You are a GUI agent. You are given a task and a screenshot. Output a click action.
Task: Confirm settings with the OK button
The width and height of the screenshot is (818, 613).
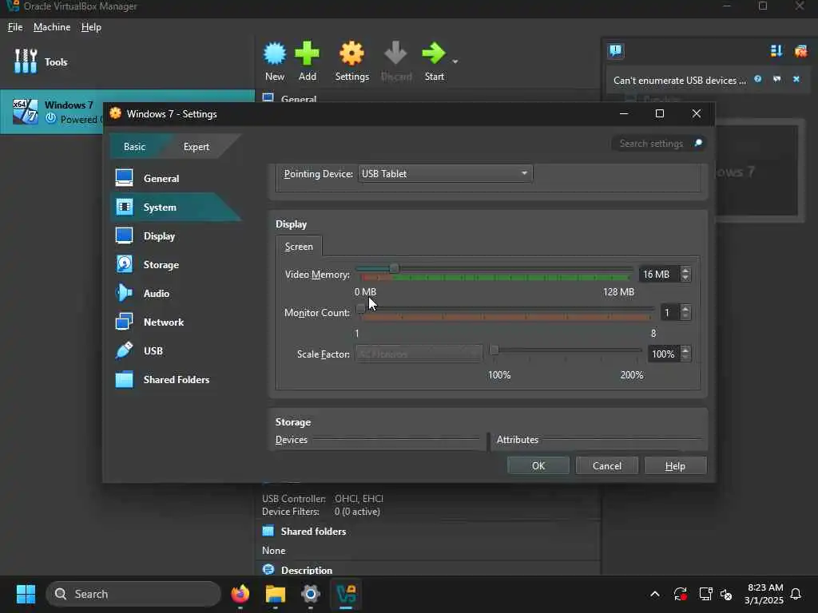click(538, 465)
